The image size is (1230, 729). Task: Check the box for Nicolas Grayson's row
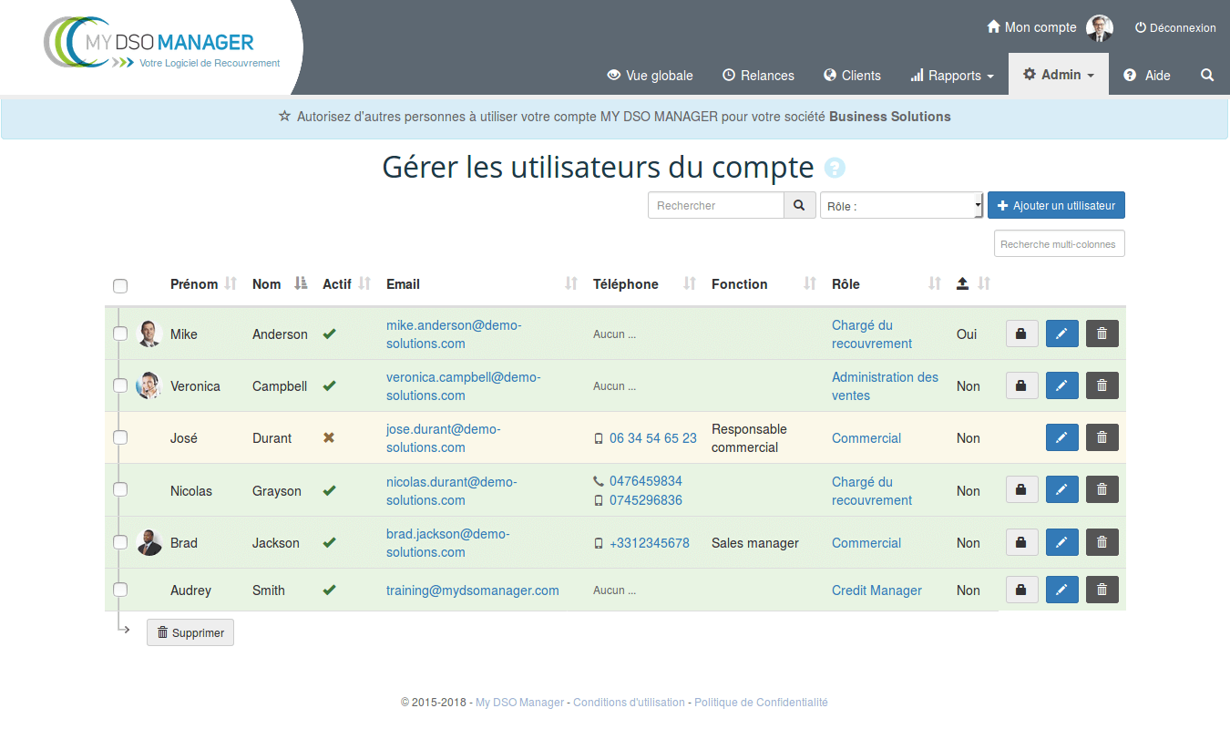(x=120, y=490)
